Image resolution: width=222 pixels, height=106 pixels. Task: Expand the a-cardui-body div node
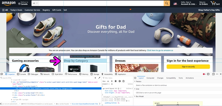pyautogui.click(x=13, y=93)
